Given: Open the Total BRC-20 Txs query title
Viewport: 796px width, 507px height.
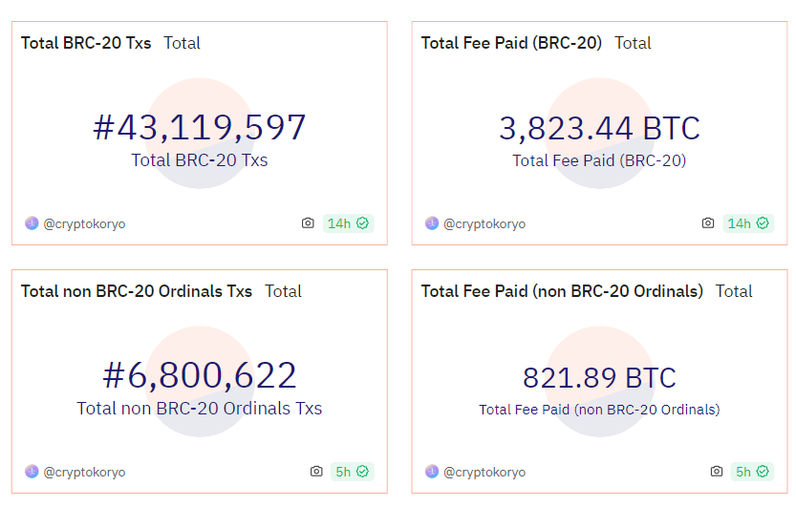Looking at the screenshot, I should 86,43.
